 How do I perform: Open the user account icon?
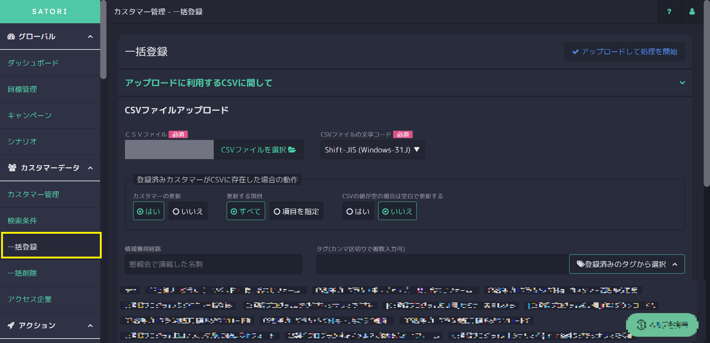point(692,11)
